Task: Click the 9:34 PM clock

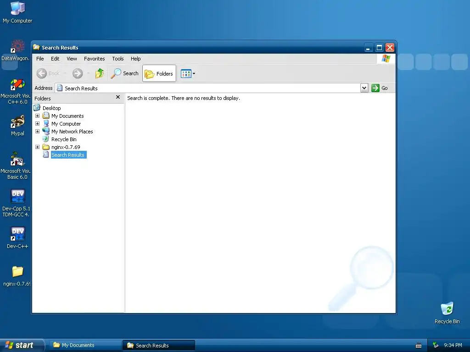Action: pyautogui.click(x=453, y=346)
